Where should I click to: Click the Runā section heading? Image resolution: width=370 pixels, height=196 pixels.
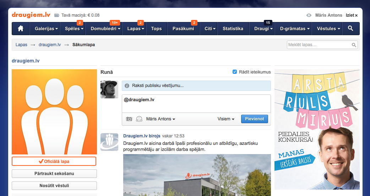tap(107, 72)
